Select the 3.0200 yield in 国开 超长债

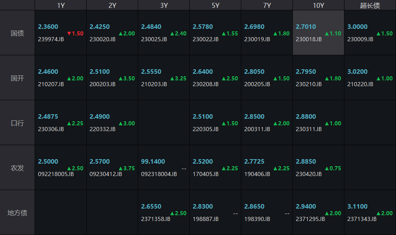357,72
